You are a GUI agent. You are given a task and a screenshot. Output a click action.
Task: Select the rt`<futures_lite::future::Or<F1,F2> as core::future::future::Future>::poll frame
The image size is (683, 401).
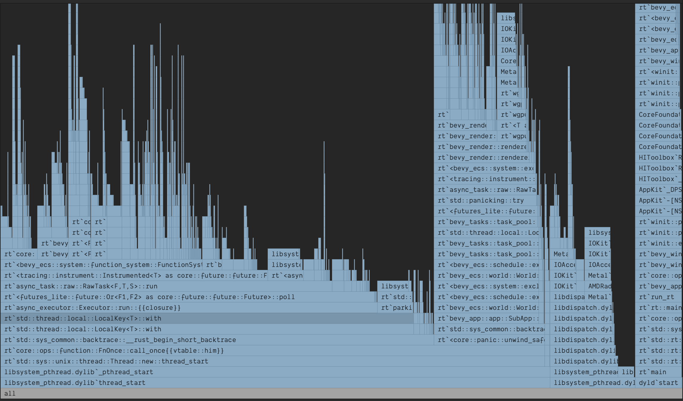tap(149, 297)
